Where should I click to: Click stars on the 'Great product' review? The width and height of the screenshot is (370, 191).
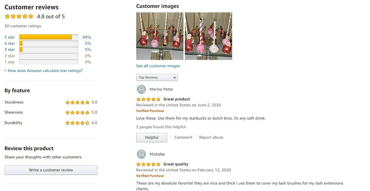click(148, 99)
